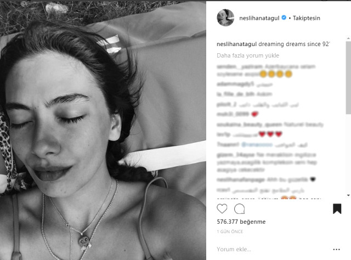Open the caption author neslihanatagul link

(x=236, y=44)
